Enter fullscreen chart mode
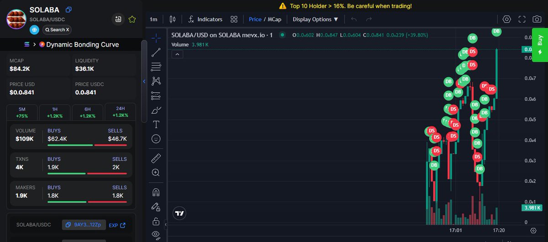The height and width of the screenshot is (242, 548). point(522,19)
